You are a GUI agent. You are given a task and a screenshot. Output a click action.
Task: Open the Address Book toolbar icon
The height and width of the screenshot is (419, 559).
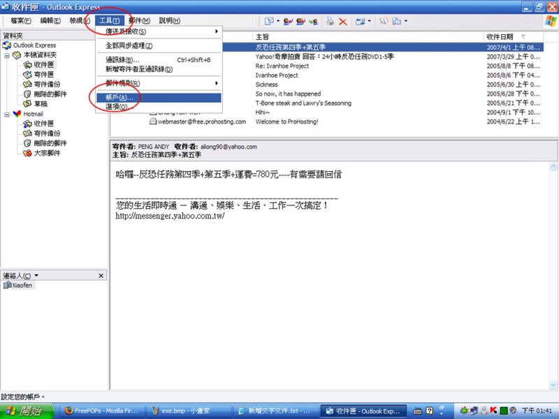point(383,21)
